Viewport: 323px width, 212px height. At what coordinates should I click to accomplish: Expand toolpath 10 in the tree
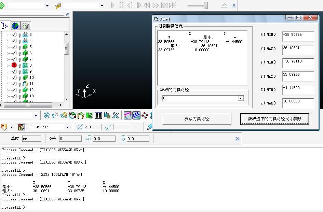pos(8,78)
